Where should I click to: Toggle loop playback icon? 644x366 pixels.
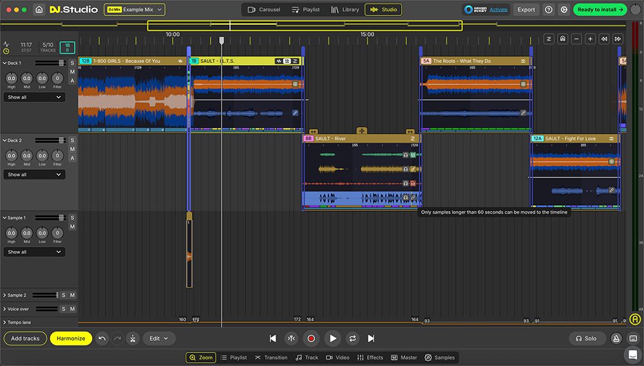click(x=352, y=338)
